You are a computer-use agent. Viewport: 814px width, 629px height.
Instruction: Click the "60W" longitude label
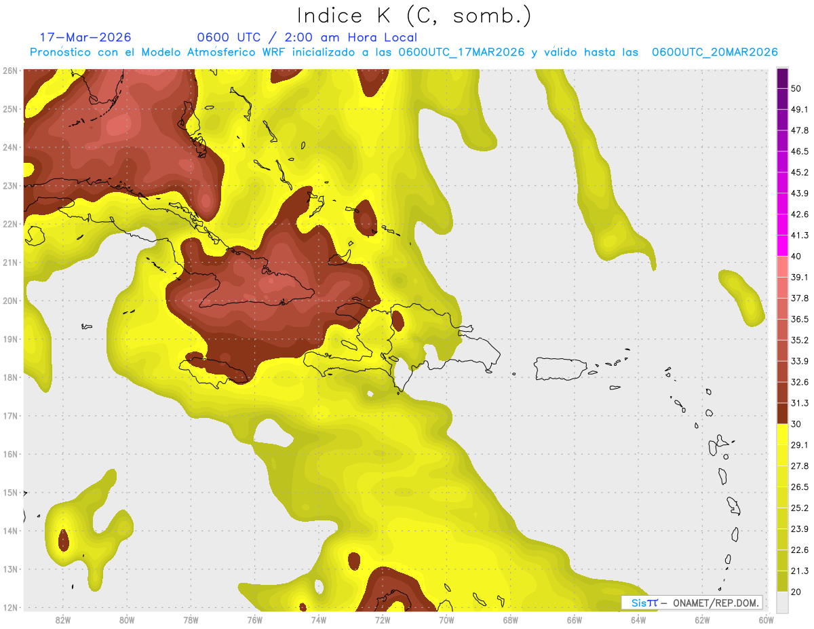[766, 620]
